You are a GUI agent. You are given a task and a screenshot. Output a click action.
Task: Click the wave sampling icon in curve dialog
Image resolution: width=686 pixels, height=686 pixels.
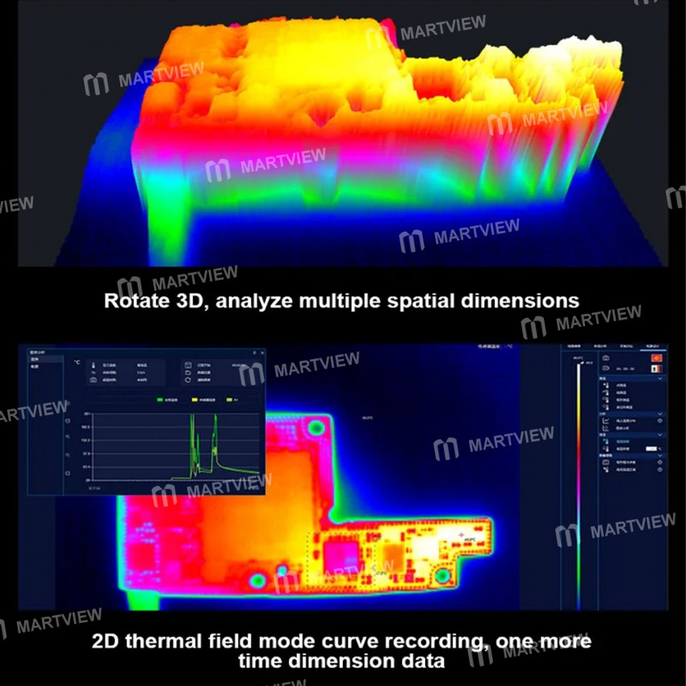pyautogui.click(x=93, y=373)
